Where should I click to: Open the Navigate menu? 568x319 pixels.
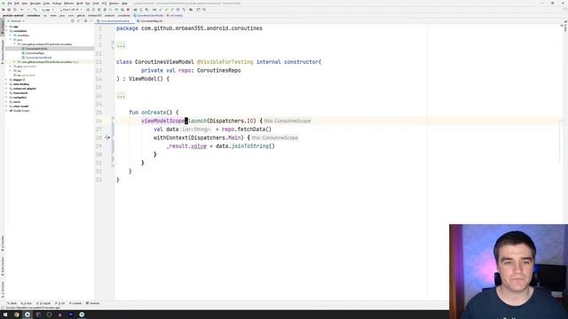(35, 4)
